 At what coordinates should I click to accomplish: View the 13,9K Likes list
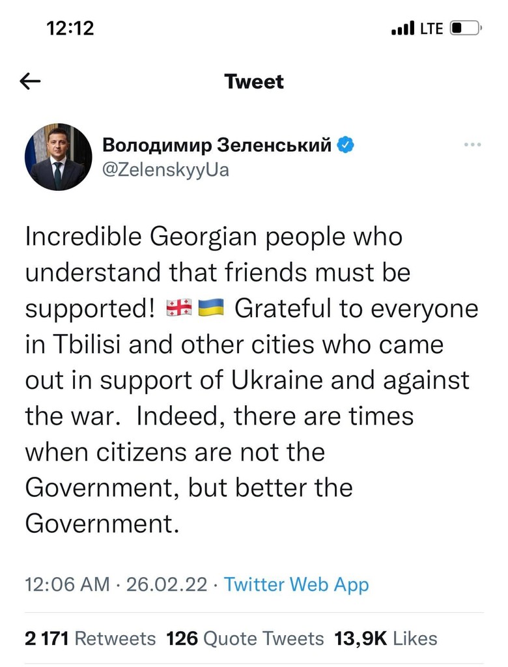[386, 638]
